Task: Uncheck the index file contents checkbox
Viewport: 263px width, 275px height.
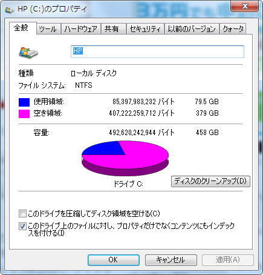Action: pyautogui.click(x=22, y=226)
